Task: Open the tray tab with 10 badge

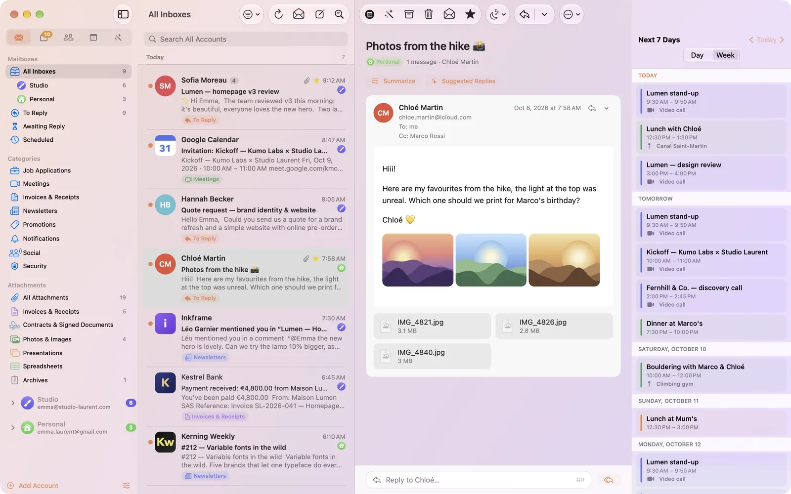Action: (44, 38)
